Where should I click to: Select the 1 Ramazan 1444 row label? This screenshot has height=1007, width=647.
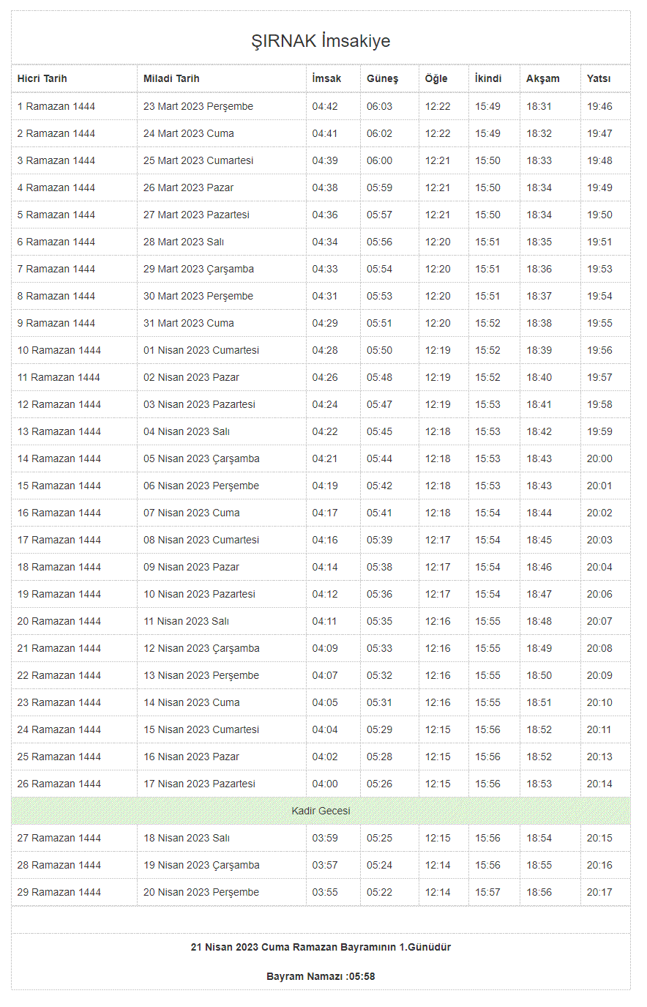[56, 106]
